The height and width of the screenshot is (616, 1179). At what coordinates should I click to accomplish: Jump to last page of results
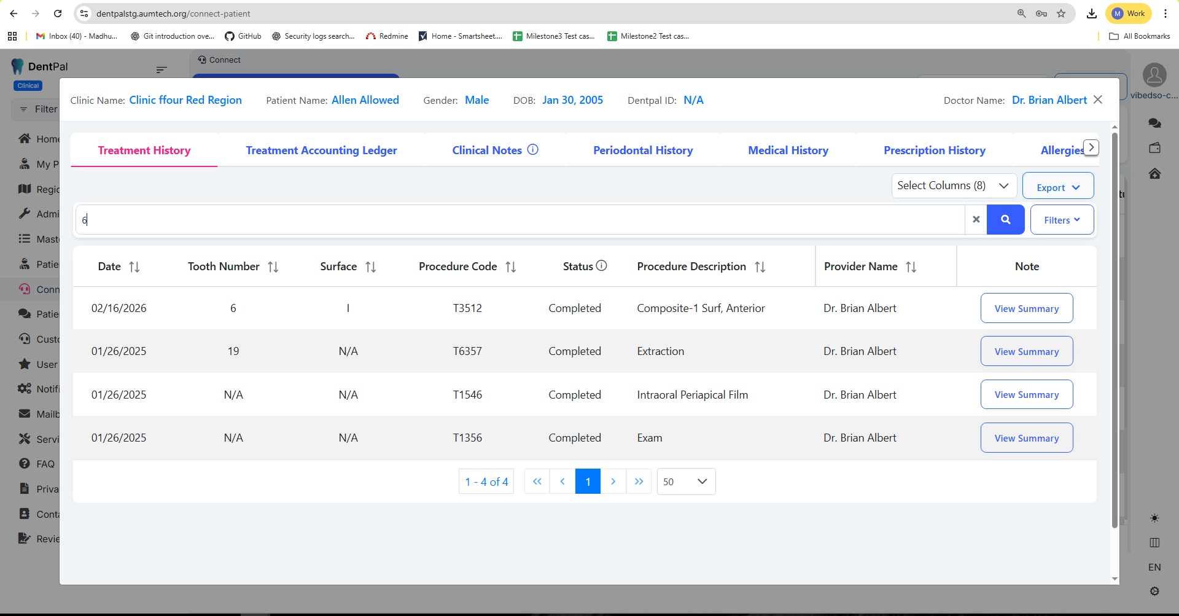click(639, 481)
